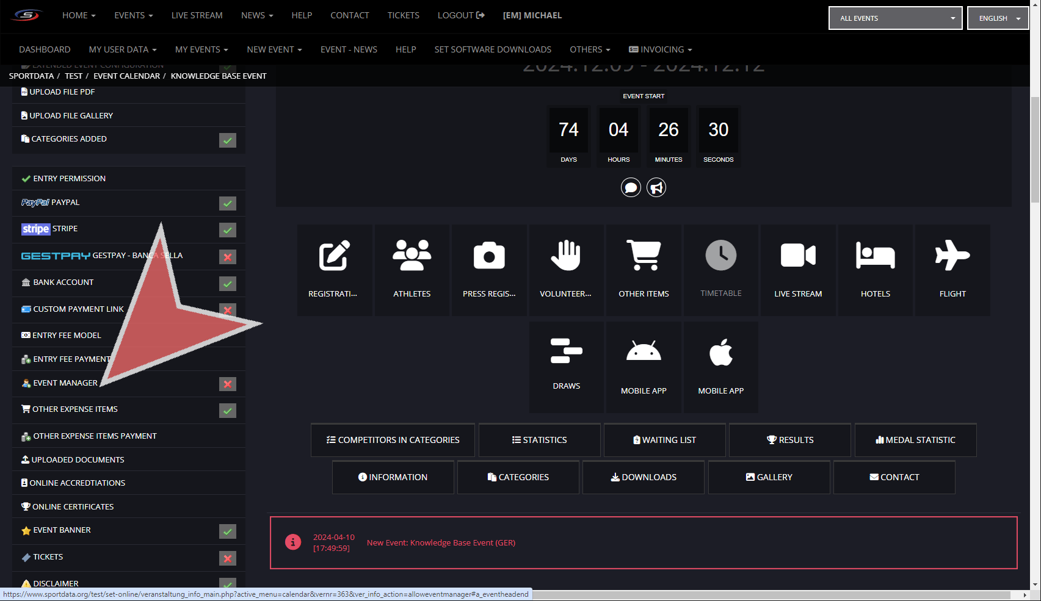This screenshot has width=1041, height=601.
Task: Click the megaphone announcement icon
Action: pos(656,187)
